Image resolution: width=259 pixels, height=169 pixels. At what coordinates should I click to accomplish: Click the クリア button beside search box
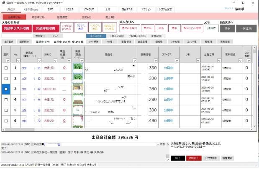[x=56, y=36]
